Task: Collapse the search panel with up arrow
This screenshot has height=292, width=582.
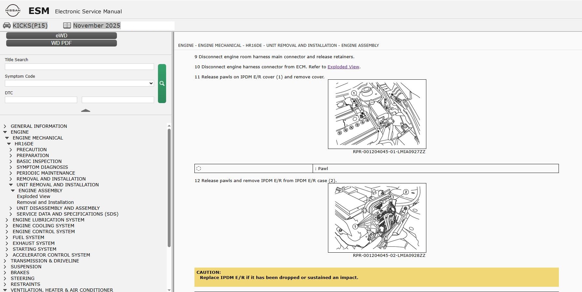Action: tap(86, 111)
